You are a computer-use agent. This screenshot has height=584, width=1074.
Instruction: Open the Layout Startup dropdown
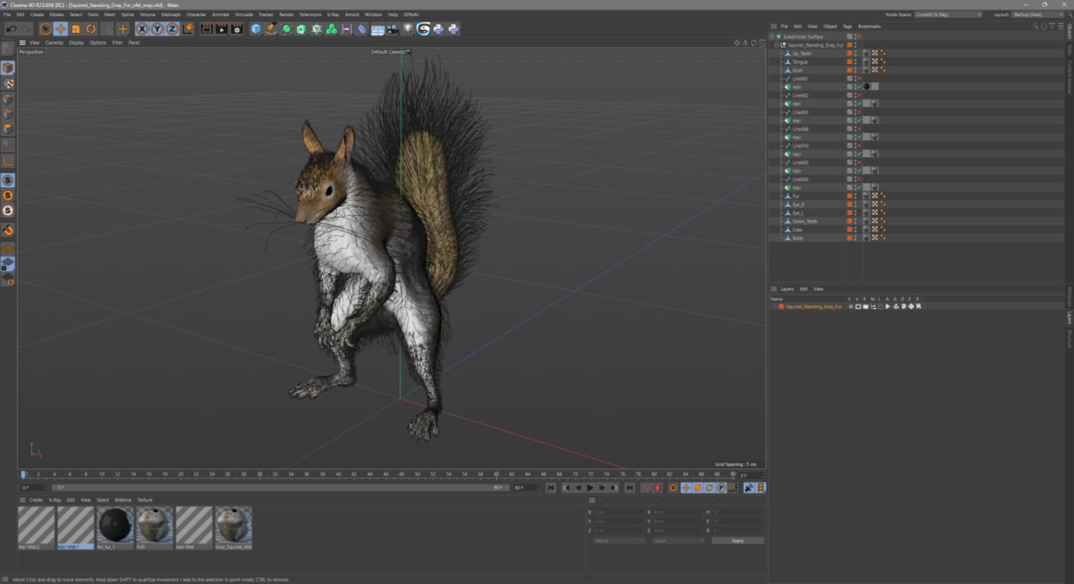tap(1038, 15)
